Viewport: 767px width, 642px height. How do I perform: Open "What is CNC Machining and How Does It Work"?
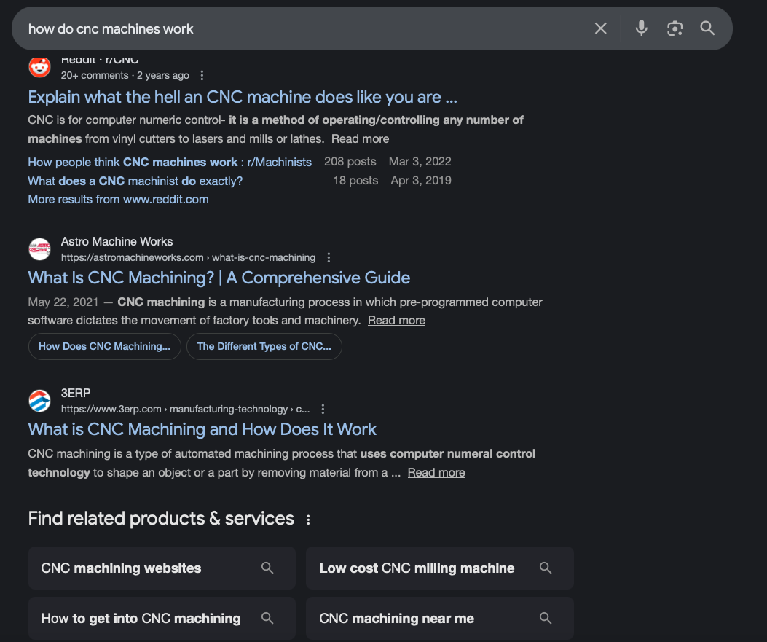click(202, 429)
